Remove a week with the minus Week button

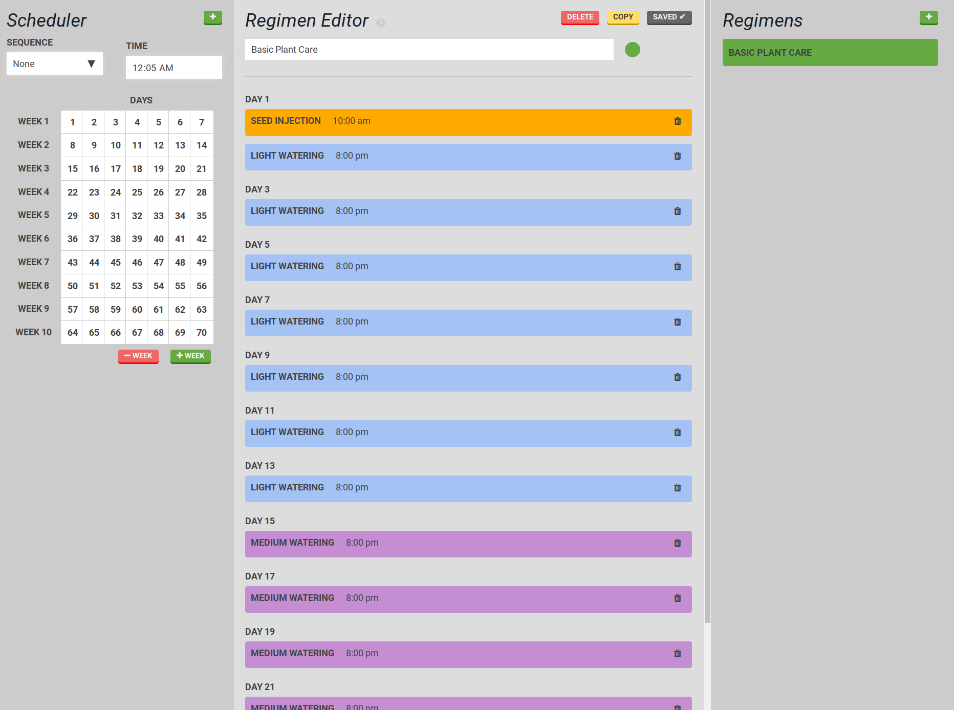pyautogui.click(x=138, y=356)
